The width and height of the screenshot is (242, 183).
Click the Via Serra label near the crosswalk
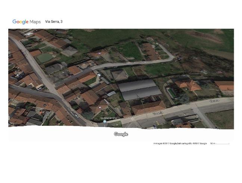pyautogui.click(x=158, y=113)
